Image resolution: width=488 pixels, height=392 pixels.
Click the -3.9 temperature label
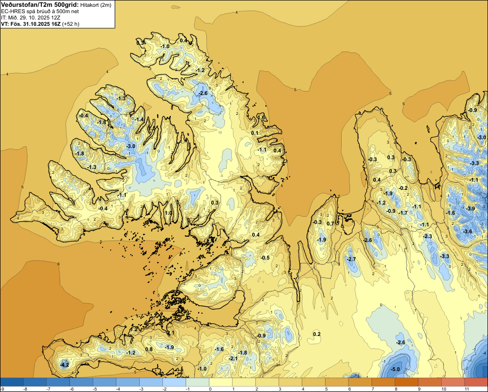(x=471, y=208)
